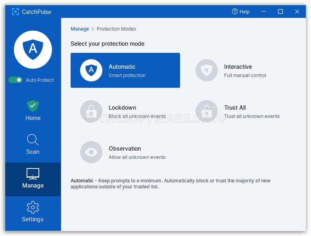311x236 pixels.
Task: Close the CatchPulse window
Action: [297, 12]
